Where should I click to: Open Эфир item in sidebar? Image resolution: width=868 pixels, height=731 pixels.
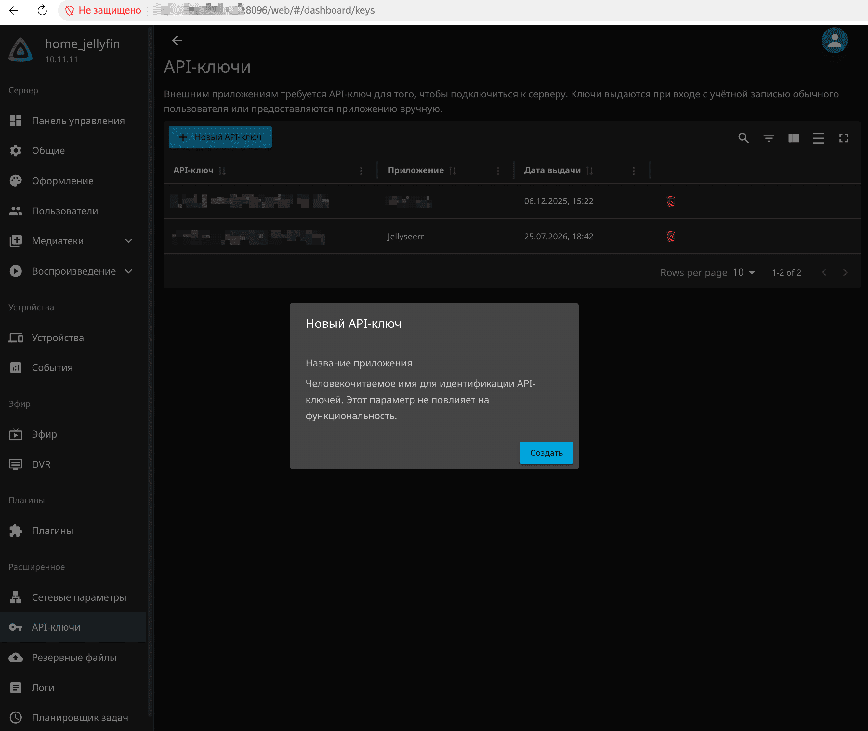tap(73, 434)
